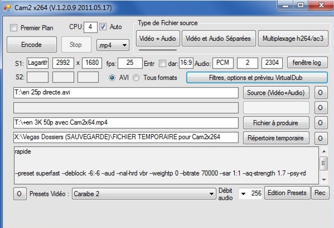The height and width of the screenshot is (228, 334).
Task: Uncheck the Auto CPU checkbox
Action: pos(103,27)
